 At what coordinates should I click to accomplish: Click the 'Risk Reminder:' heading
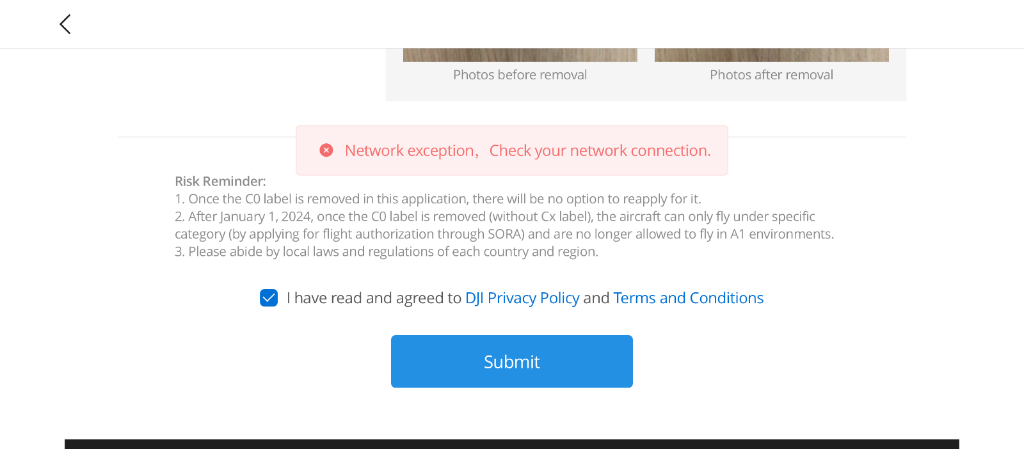220,182
